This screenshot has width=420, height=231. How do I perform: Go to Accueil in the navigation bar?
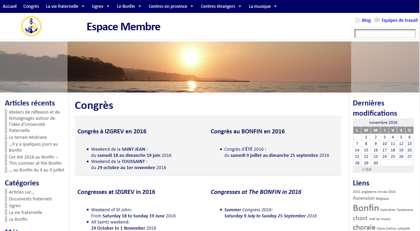[x=10, y=6]
